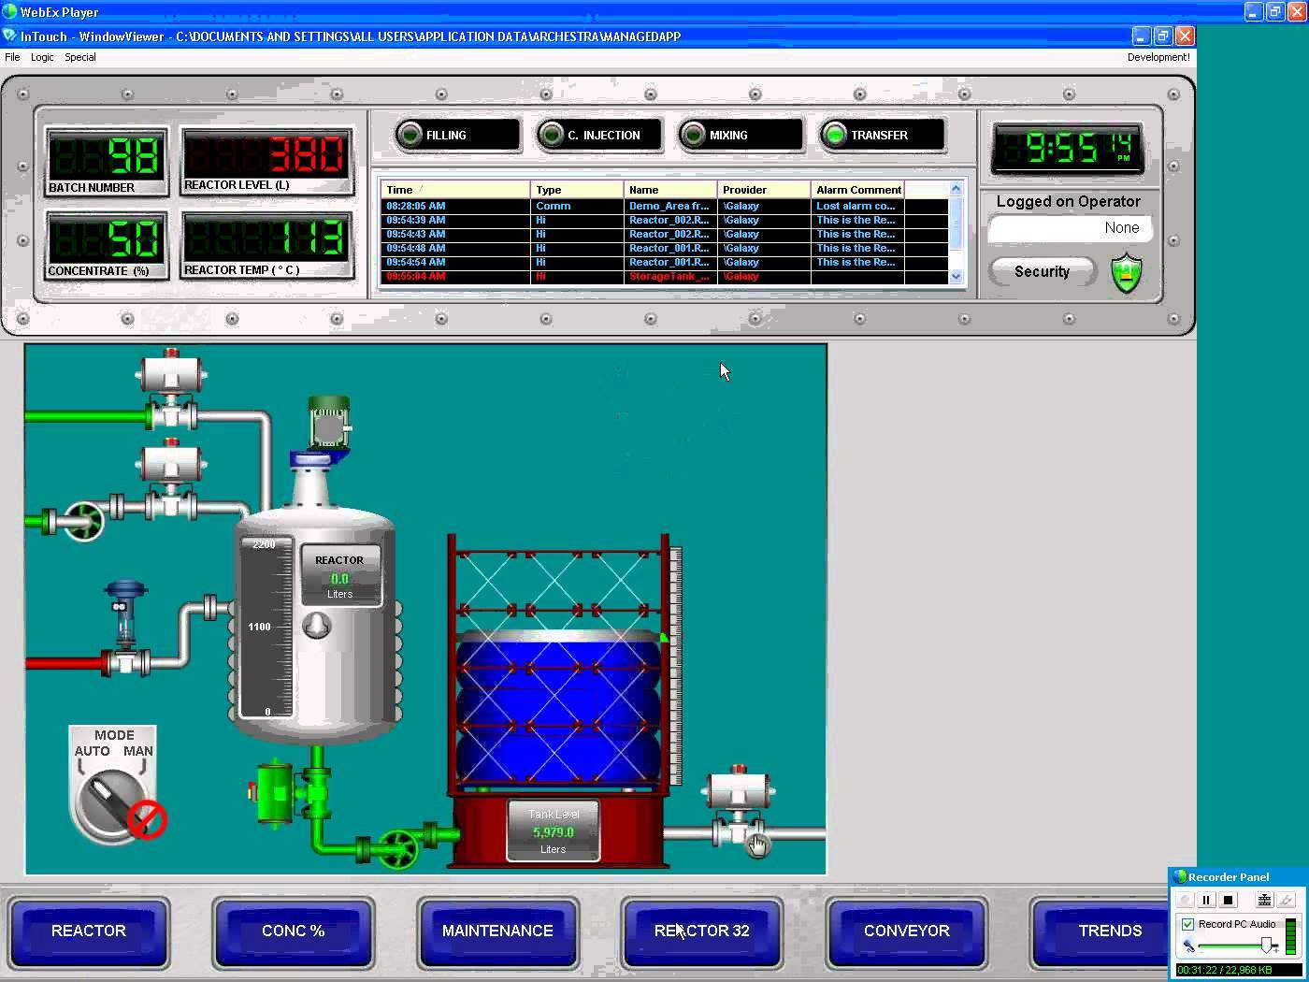Click the shield icon beside Security button
Screen dimensions: 1309x982
(x=1126, y=272)
